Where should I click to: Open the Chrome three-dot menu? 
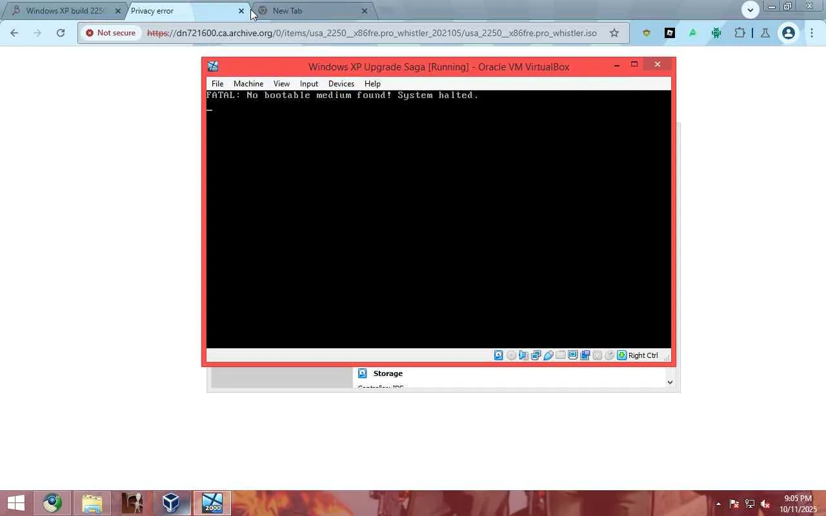pos(812,33)
